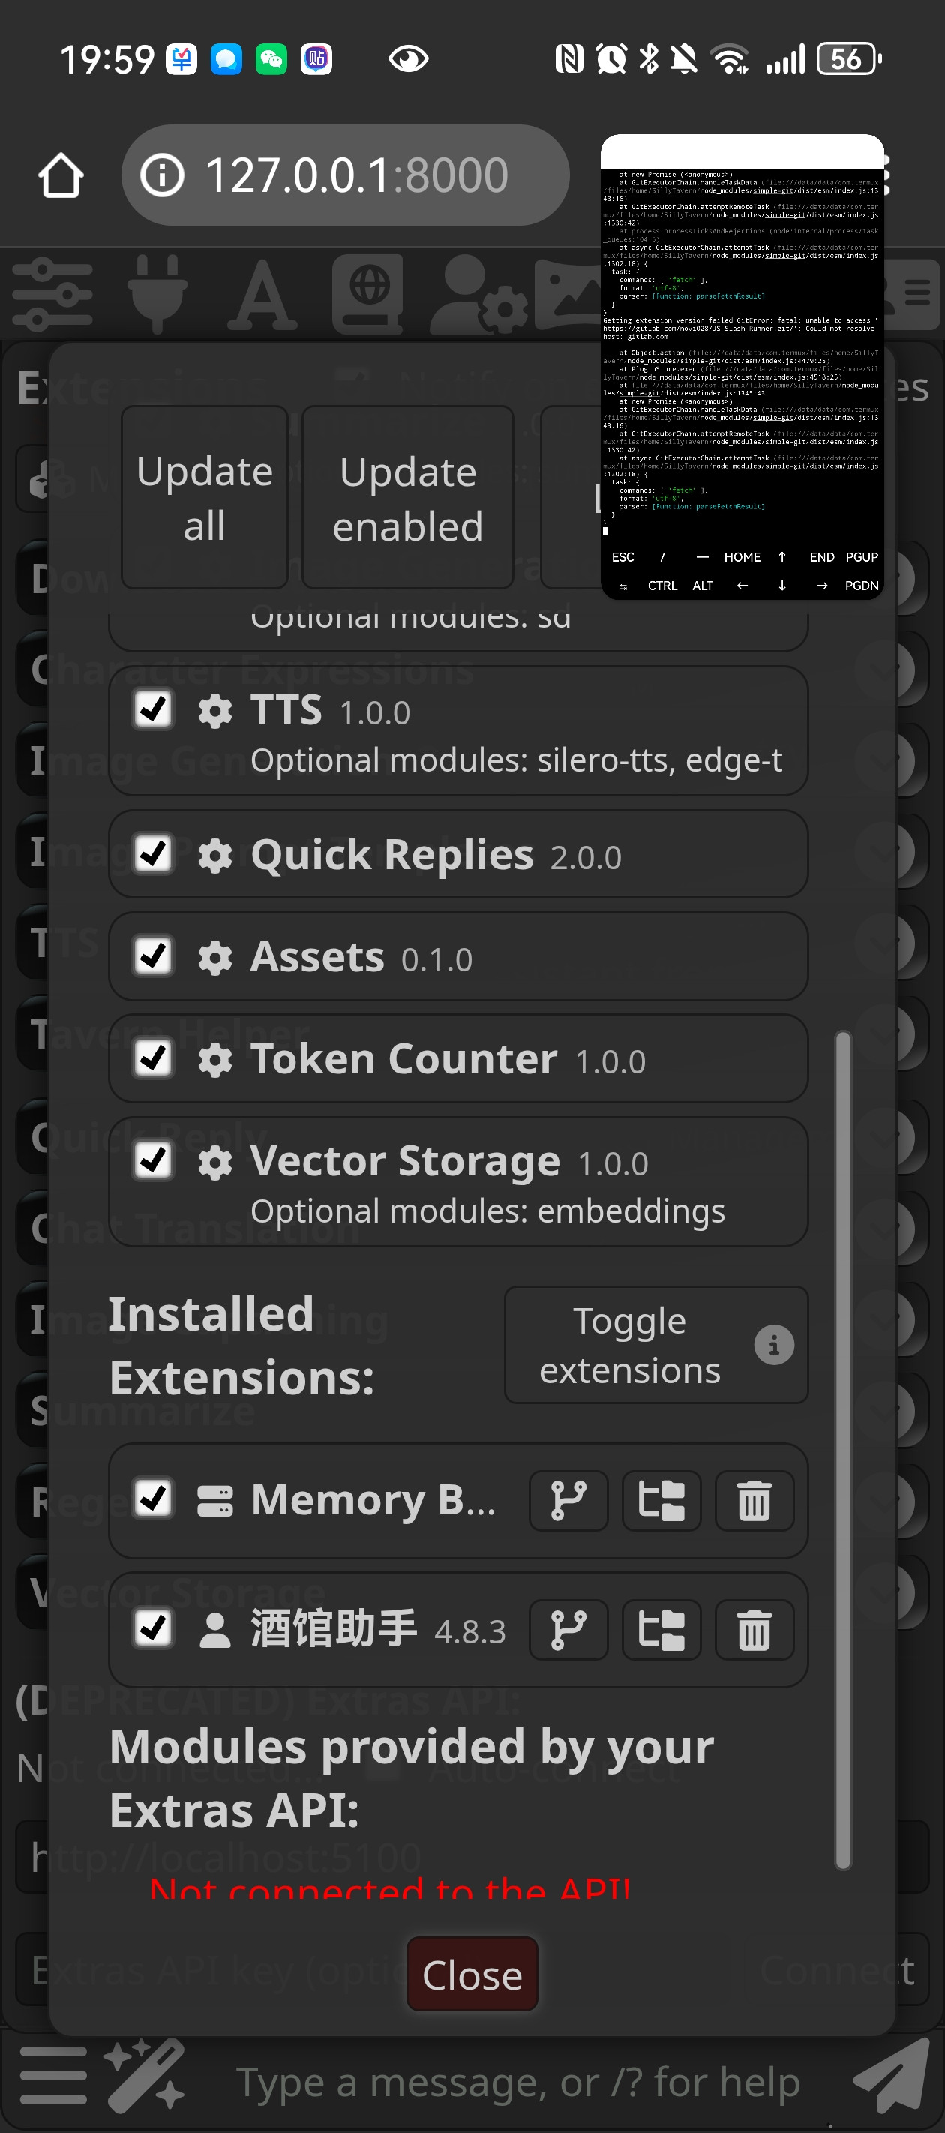This screenshot has height=2133, width=945.
Task: Uncheck the Assets extension checkbox
Action: point(154,955)
